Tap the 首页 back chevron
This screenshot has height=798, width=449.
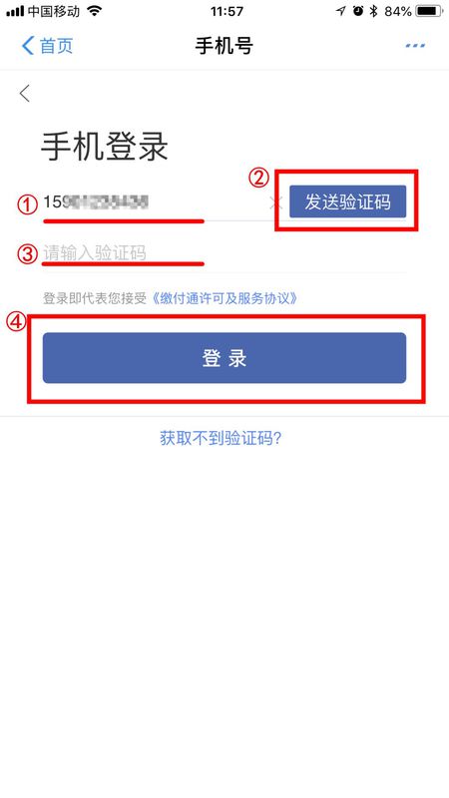pos(28,46)
